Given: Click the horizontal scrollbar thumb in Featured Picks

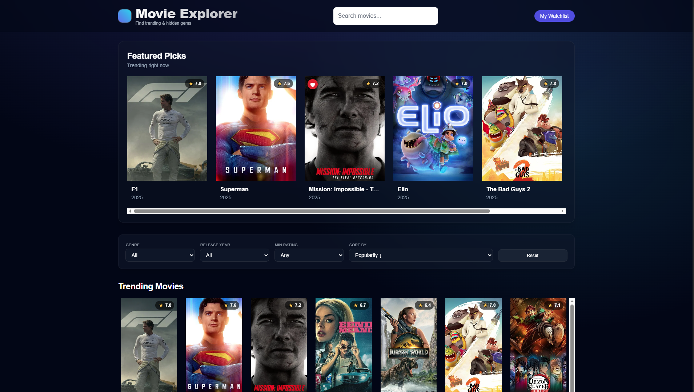Looking at the screenshot, I should tap(312, 211).
